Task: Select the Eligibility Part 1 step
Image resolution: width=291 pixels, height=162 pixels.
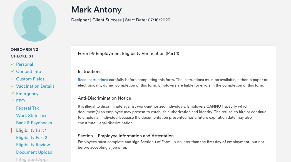Action: tap(31, 130)
